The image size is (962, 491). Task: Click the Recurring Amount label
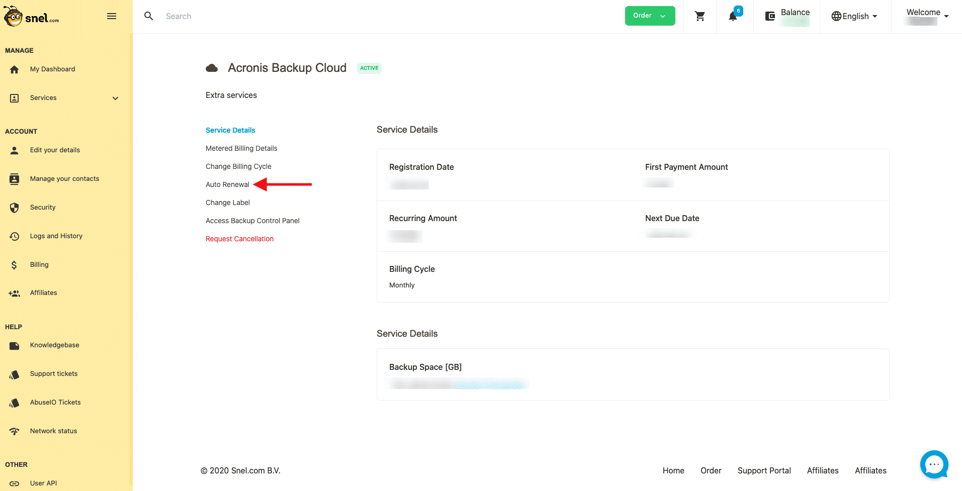[423, 219]
